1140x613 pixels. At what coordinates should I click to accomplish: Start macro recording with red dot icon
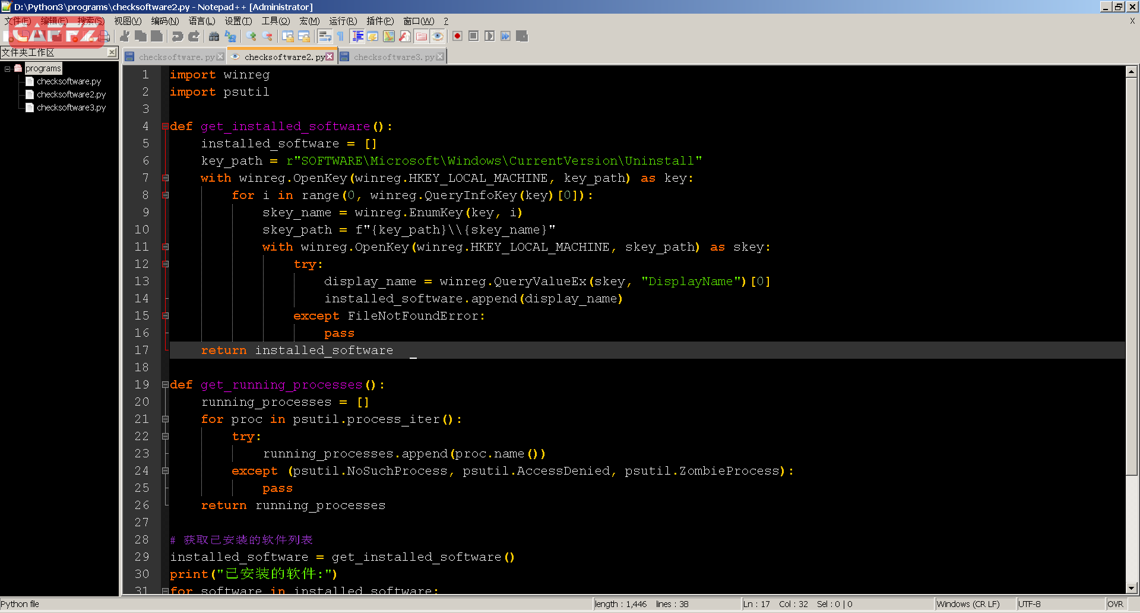(x=457, y=36)
